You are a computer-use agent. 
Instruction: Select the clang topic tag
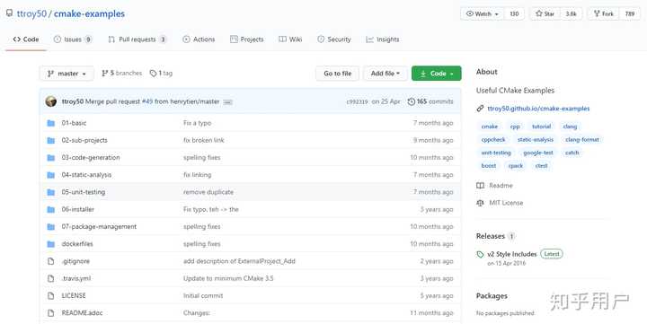570,127
